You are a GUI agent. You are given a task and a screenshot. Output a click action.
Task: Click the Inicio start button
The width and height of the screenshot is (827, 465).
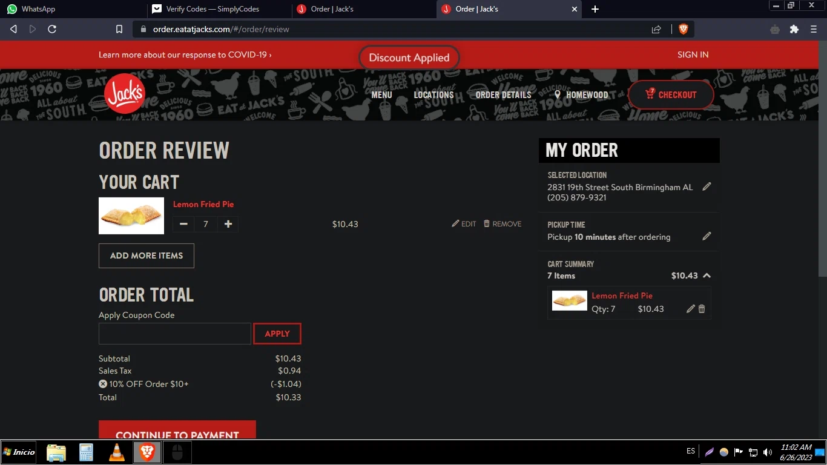click(x=19, y=452)
